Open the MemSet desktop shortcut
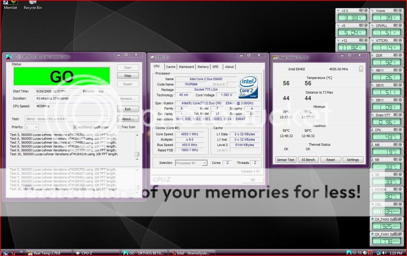Viewport: 407px width, 256px height. tap(10, 5)
